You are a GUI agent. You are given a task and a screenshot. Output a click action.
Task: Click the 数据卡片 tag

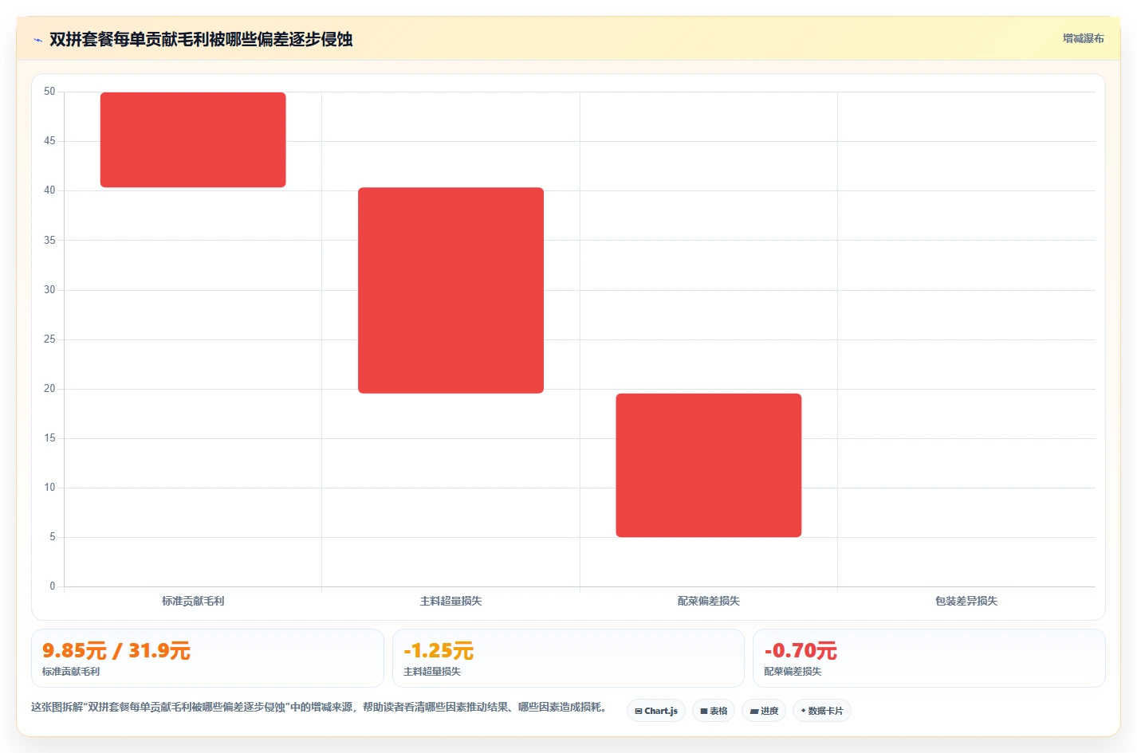tap(822, 711)
